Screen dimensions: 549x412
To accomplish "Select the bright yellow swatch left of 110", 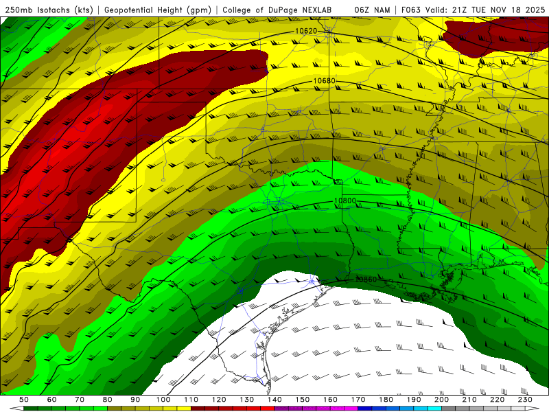I will 184,409.
